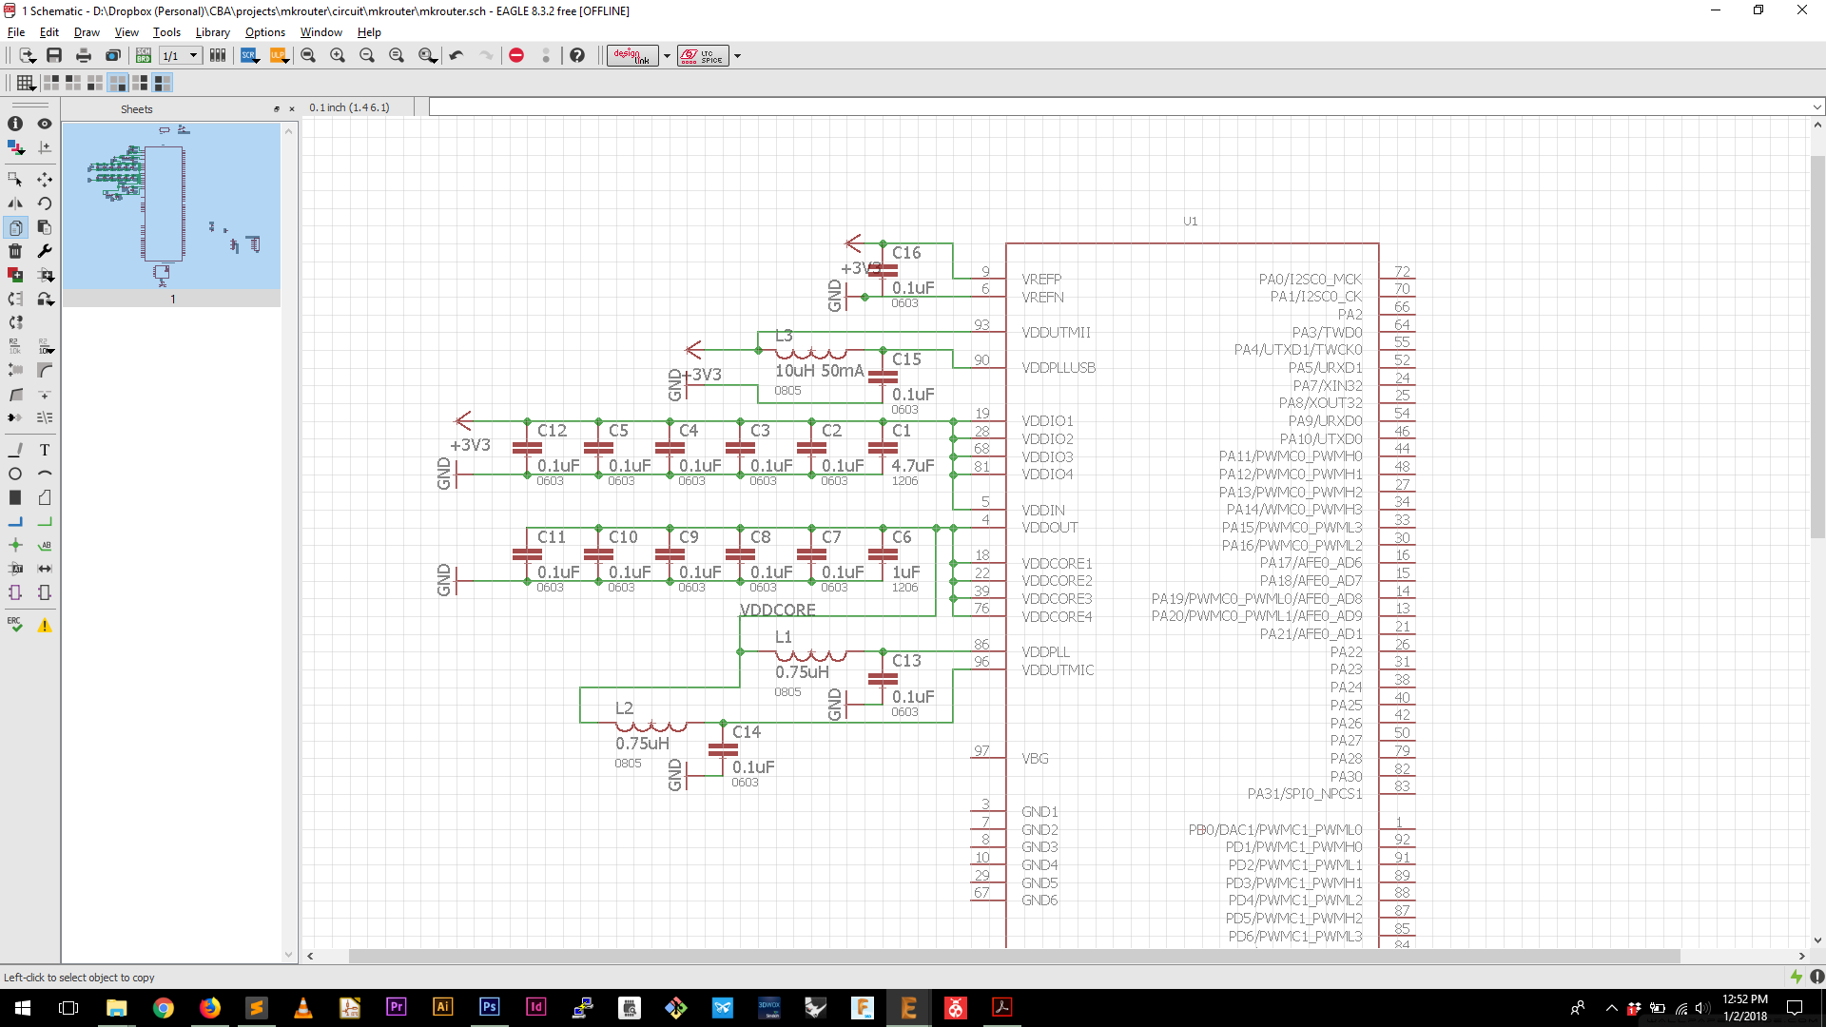Close the Sheets panel
Image resolution: width=1826 pixels, height=1027 pixels.
[292, 109]
